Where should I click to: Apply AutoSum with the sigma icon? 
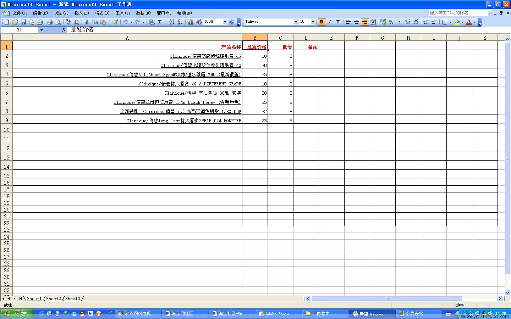[x=160, y=22]
